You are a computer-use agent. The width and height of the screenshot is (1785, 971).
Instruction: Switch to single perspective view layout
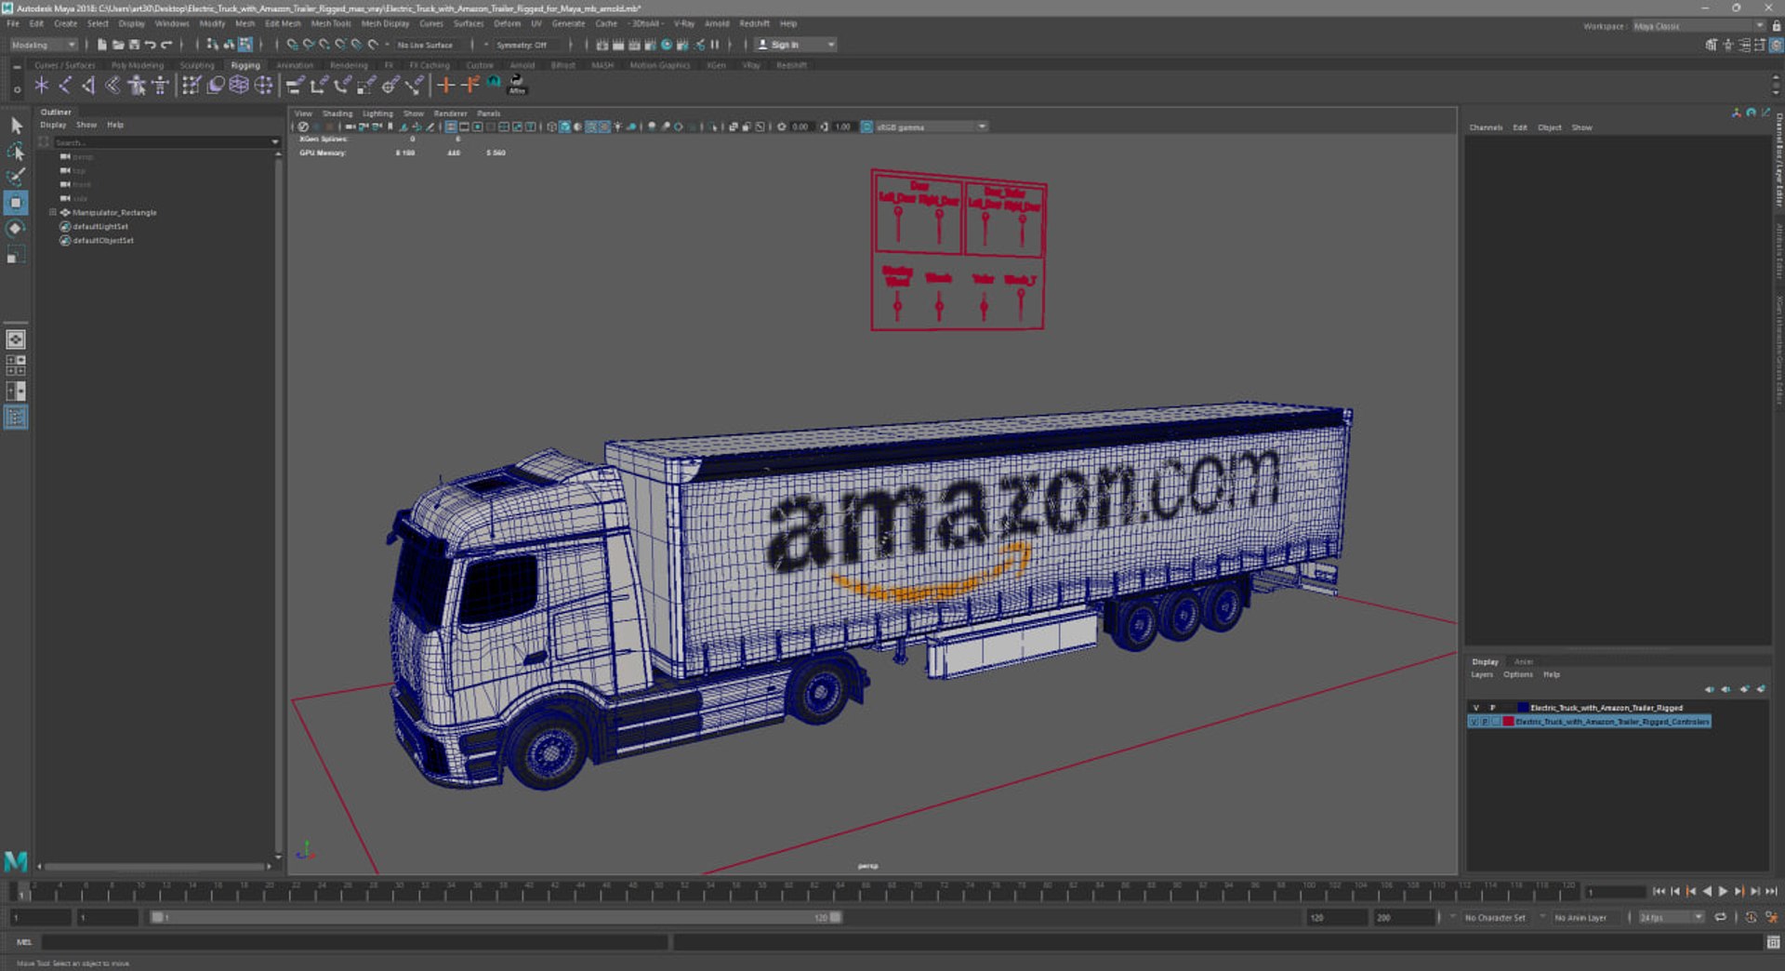16,339
